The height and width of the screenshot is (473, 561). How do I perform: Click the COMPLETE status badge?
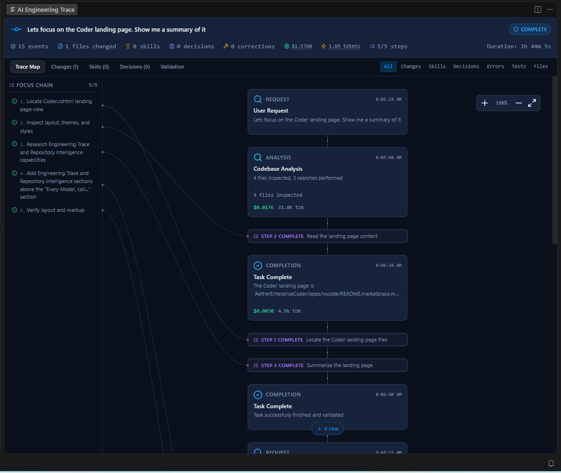(529, 29)
